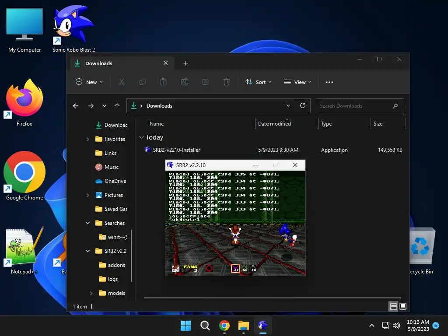
Task: Go back with the left arrow
Action: (76, 106)
